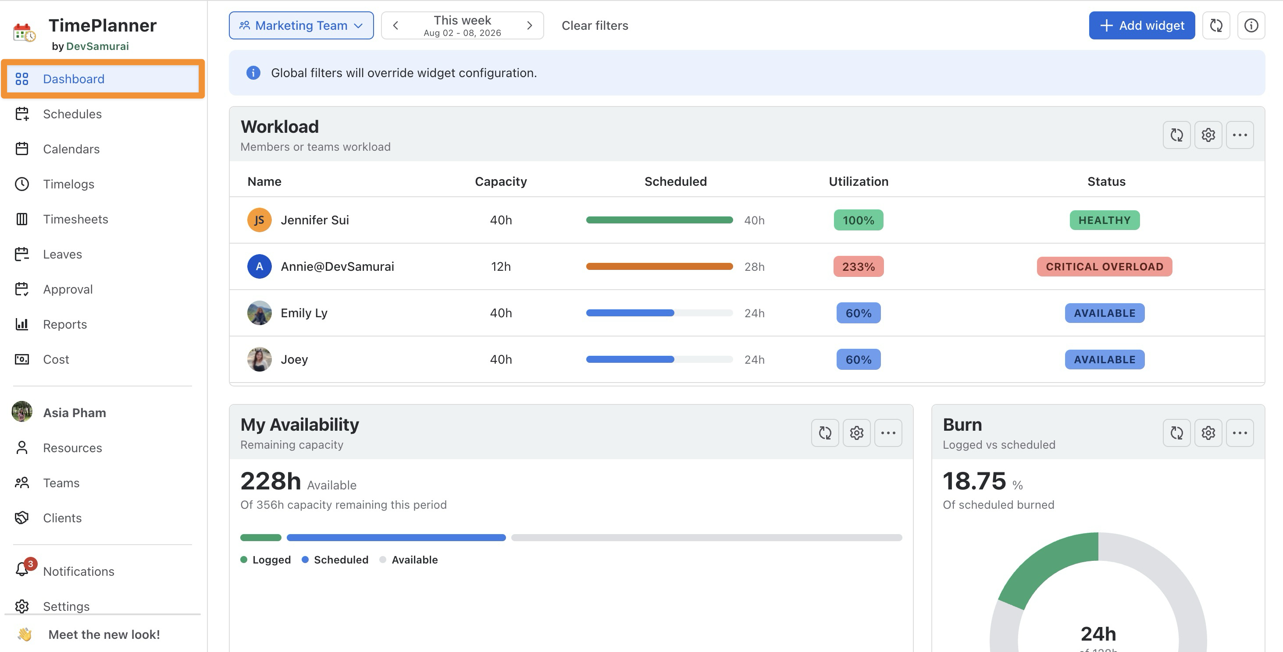Open Workload widget settings gear
The height and width of the screenshot is (652, 1283).
[x=1208, y=135]
